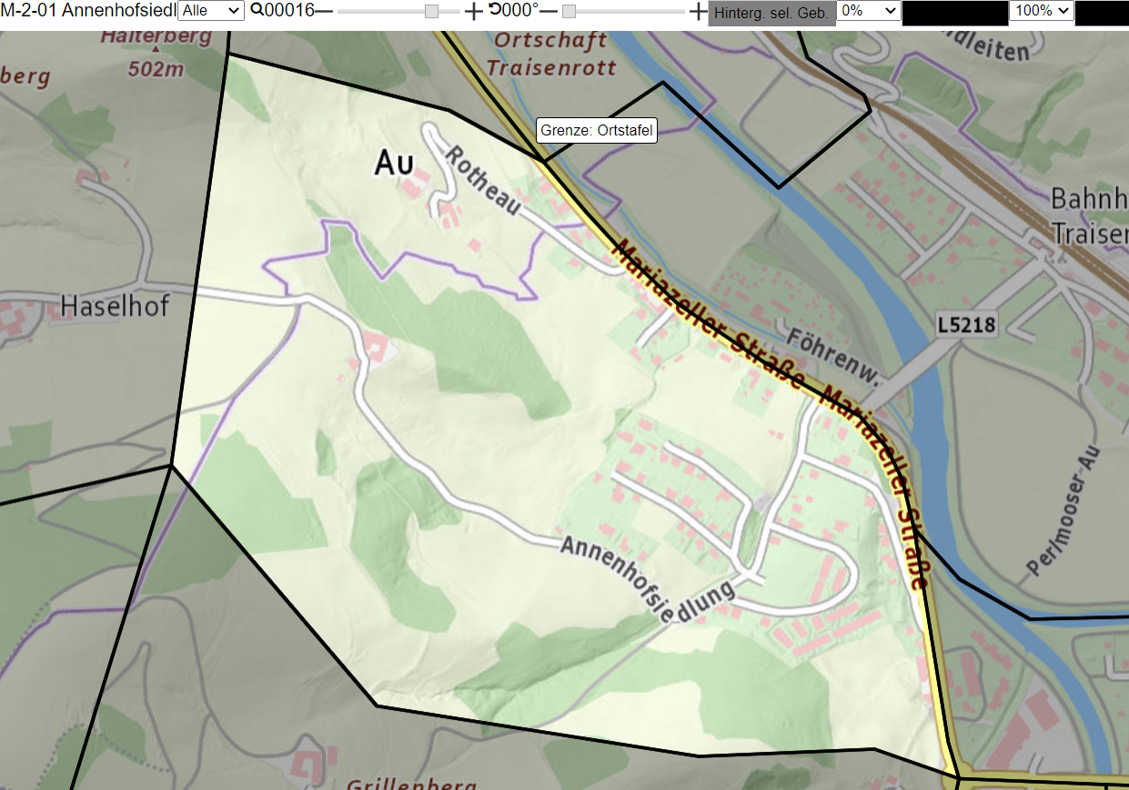Screen dimensions: 1129x790
Task: Click the Grenze: Ortstafel tooltip label
Action: pyautogui.click(x=597, y=130)
